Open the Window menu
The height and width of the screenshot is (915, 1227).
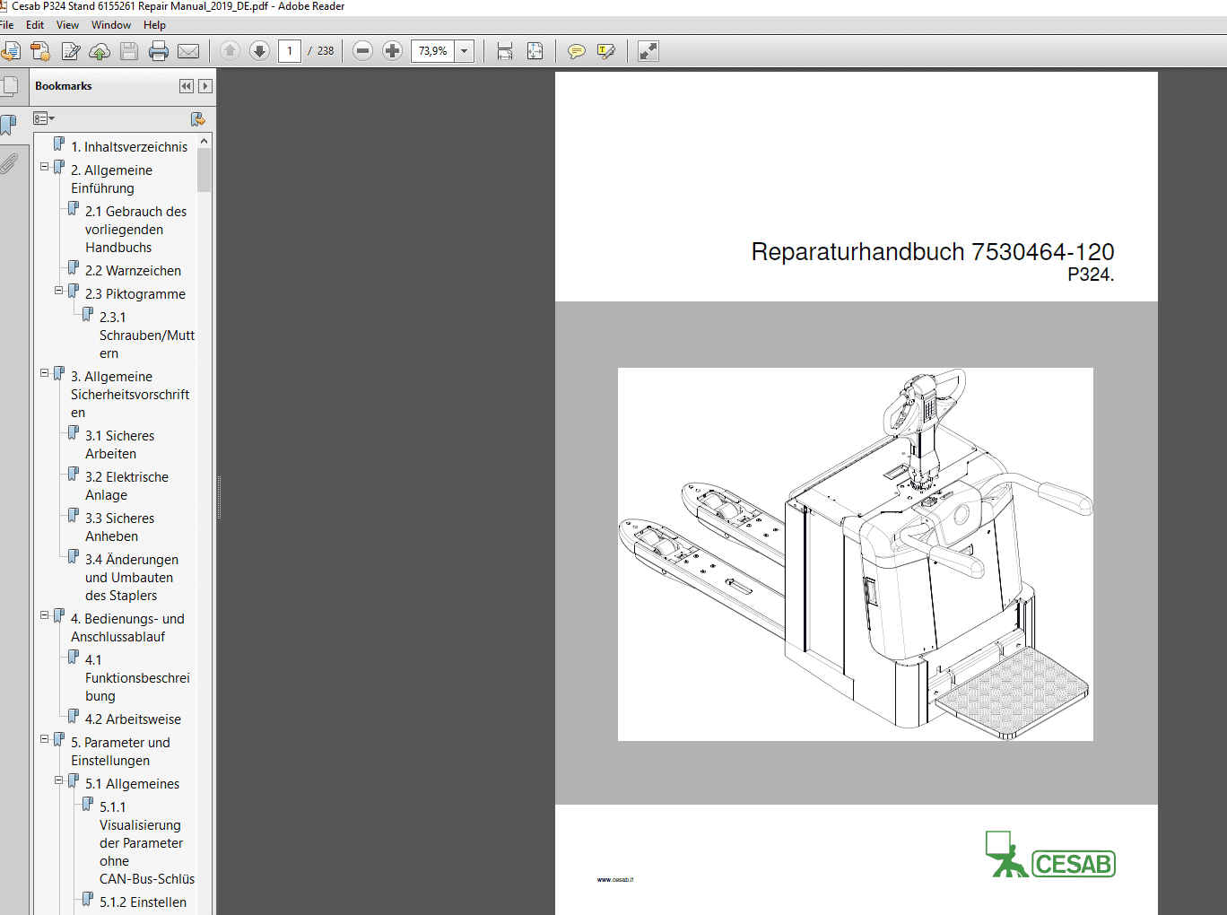coord(111,25)
